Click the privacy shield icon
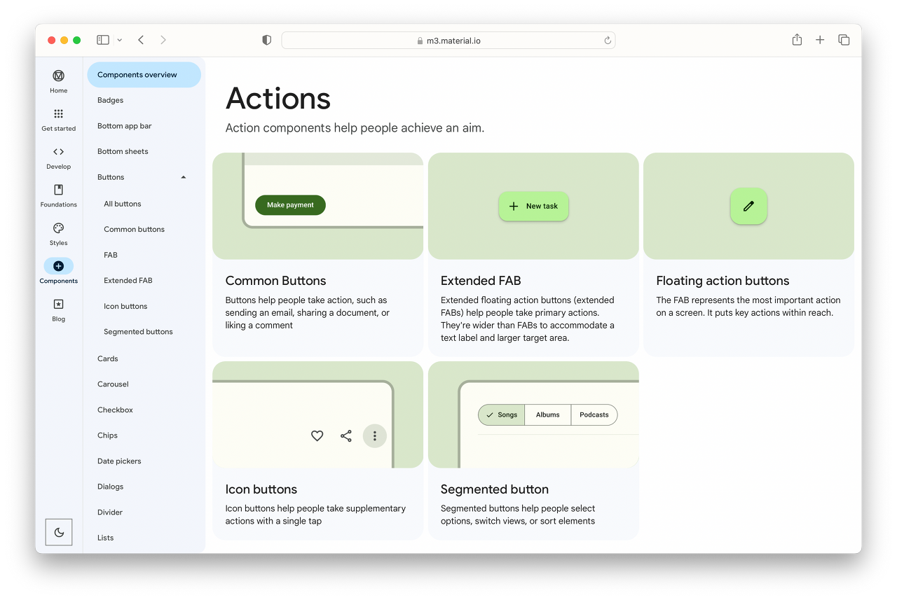 (266, 40)
